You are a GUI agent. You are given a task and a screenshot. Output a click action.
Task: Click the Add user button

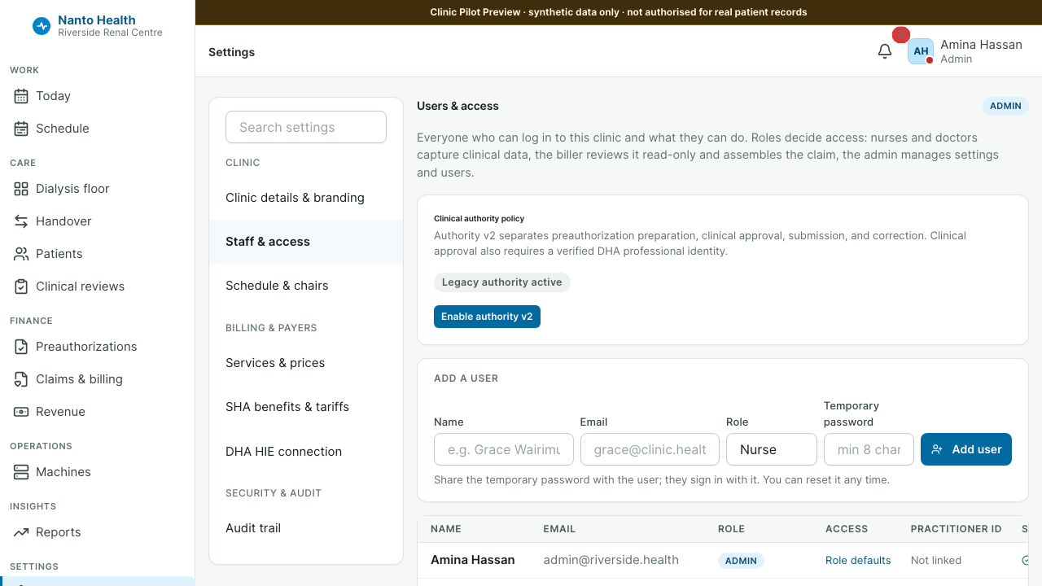pos(966,449)
